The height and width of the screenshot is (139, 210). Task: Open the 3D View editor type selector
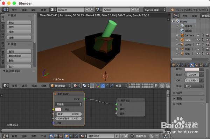point(6,86)
